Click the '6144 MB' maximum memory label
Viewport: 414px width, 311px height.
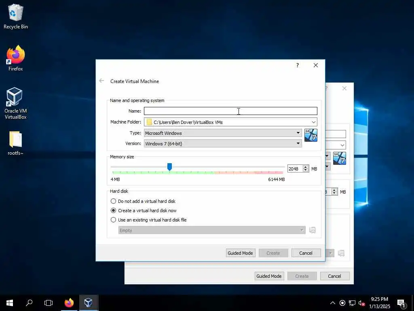tap(277, 179)
